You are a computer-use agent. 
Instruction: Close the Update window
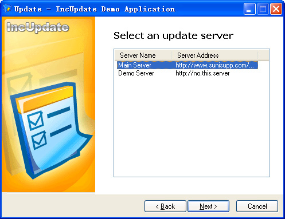276,9
